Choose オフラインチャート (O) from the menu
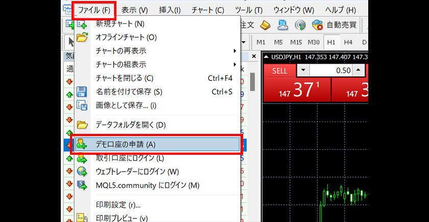Viewport: 429px width, 222px height. [x=157, y=37]
